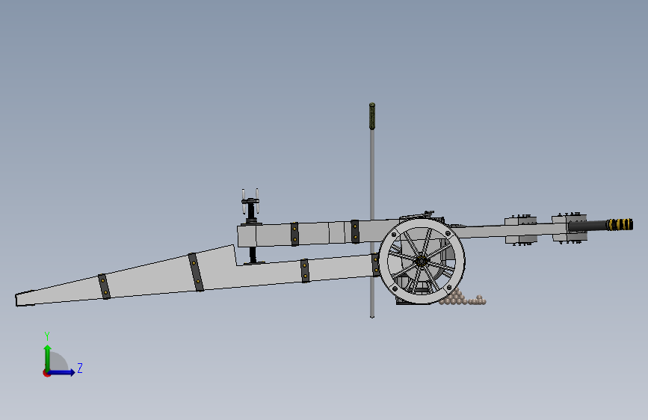The image size is (648, 420).
Task: Select the hexagonal hub of the cannon wheel
Action: 421,262
